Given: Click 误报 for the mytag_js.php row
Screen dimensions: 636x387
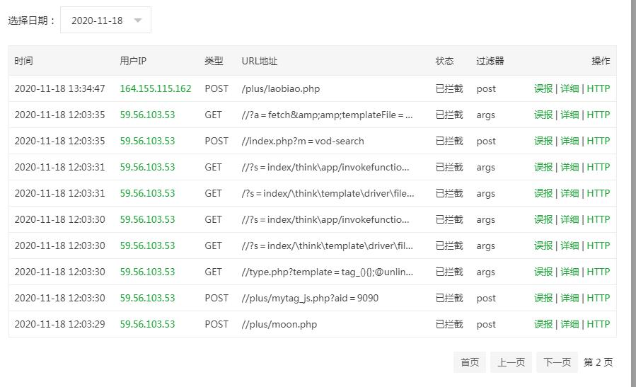Looking at the screenshot, I should [543, 298].
